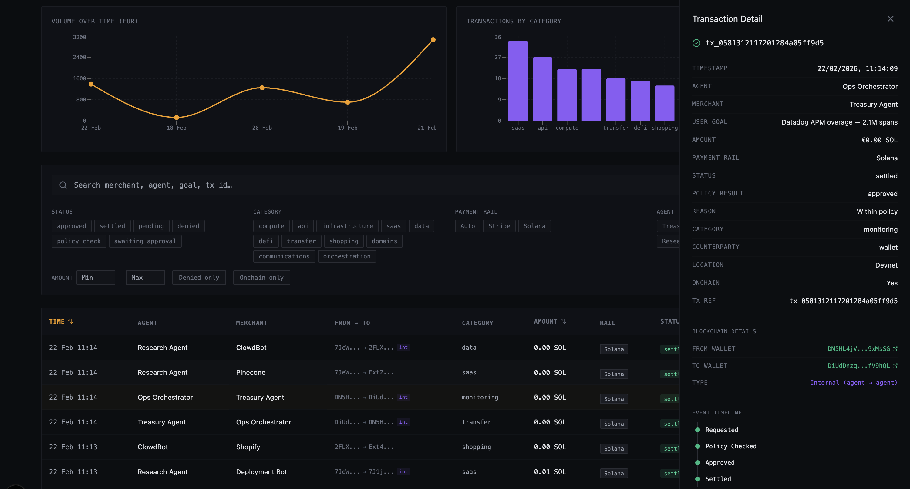Click the search magnifier icon
Viewport: 910px width, 489px height.
point(63,185)
